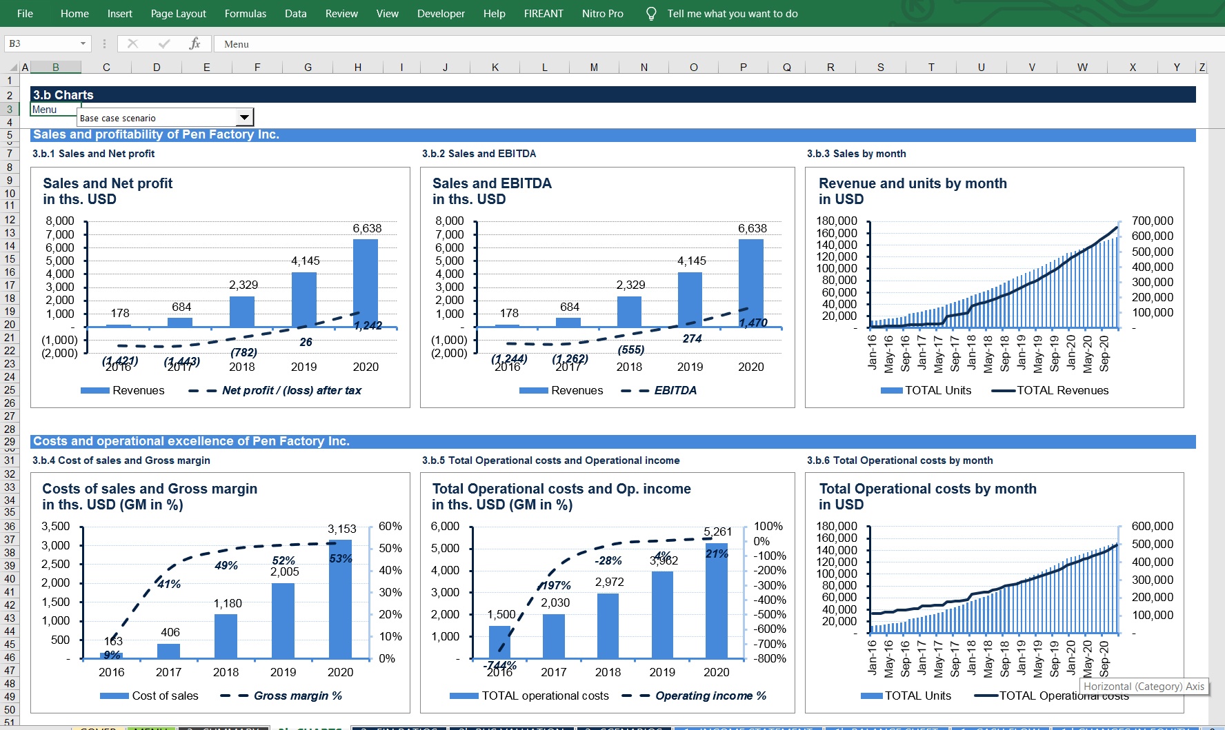Click the Nitro Pro ribbon tab

pos(602,14)
